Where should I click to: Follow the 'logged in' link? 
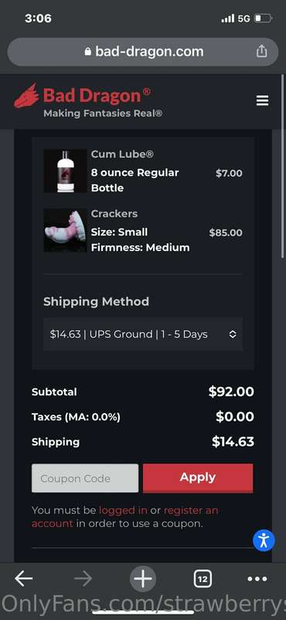coord(123,510)
